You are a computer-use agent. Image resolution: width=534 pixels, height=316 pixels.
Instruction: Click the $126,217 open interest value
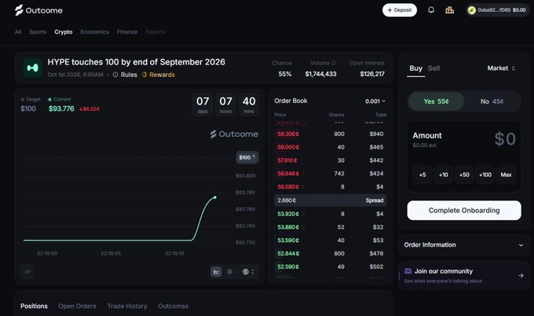coord(372,74)
